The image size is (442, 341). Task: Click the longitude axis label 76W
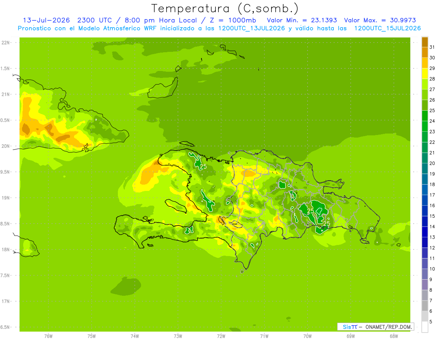[x=48, y=336]
